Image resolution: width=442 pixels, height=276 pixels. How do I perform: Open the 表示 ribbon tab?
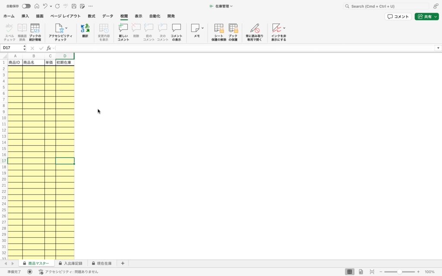[139, 16]
